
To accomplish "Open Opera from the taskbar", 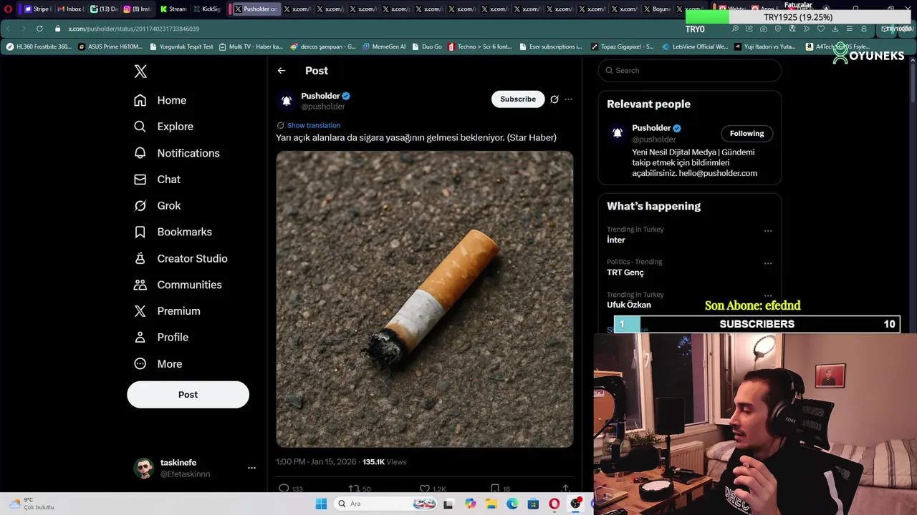I will point(554,504).
